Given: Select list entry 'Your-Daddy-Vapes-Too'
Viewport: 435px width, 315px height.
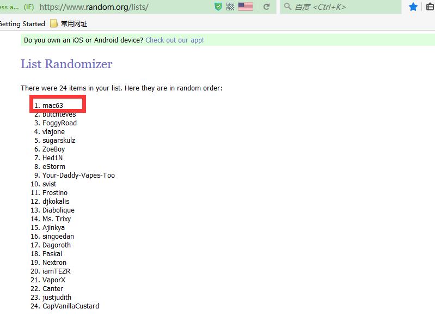Looking at the screenshot, I should [x=78, y=175].
